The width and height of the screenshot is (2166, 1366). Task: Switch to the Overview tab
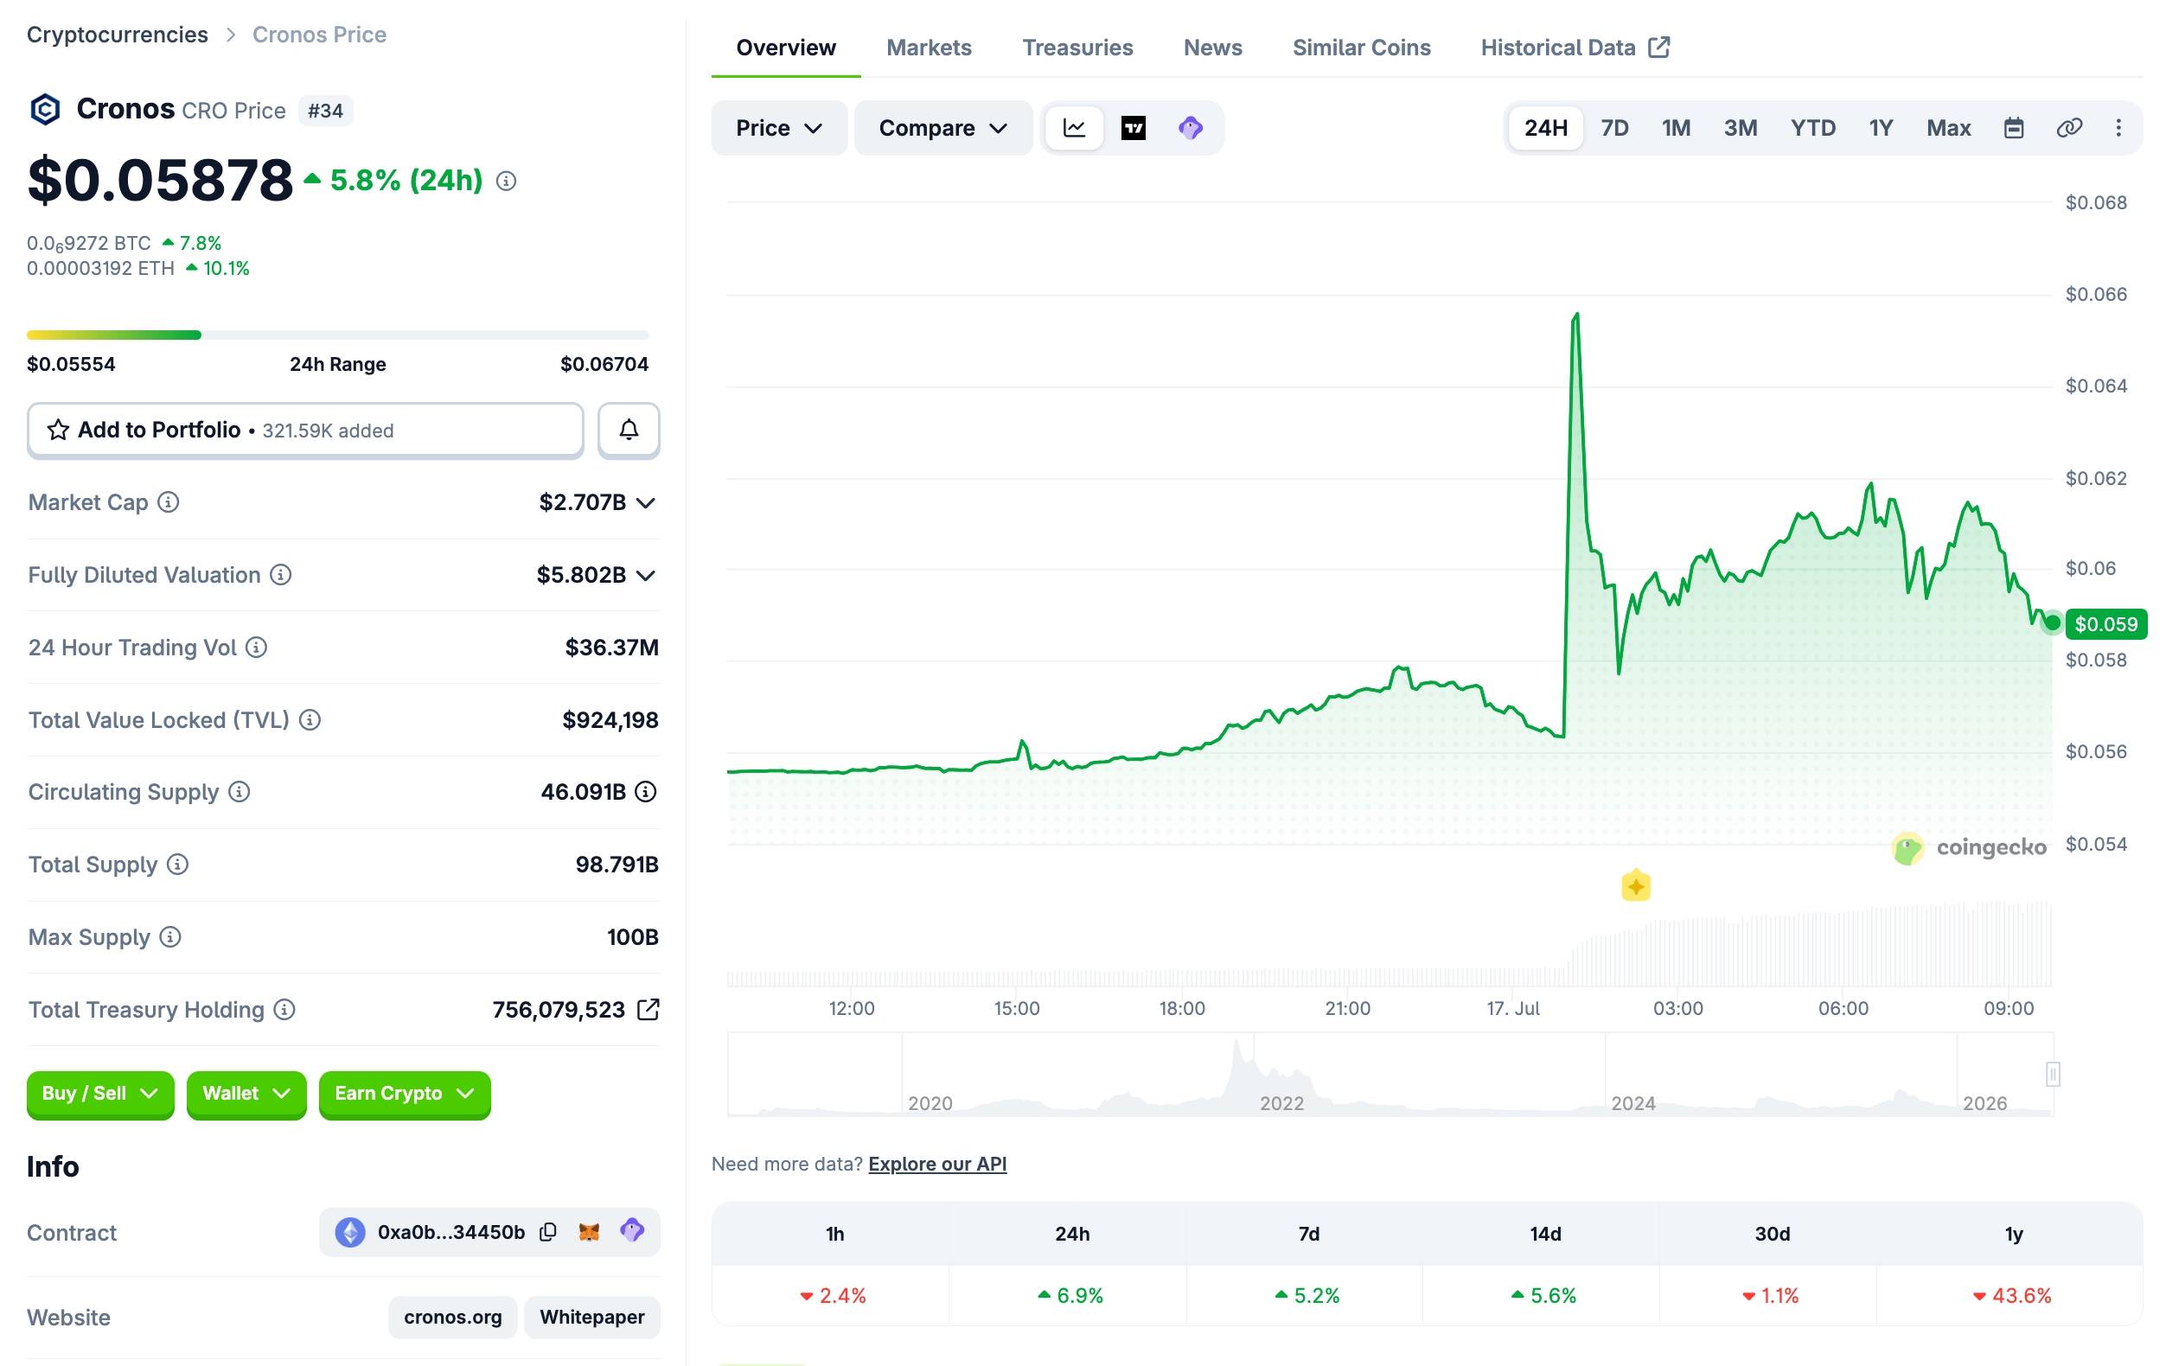tap(785, 48)
